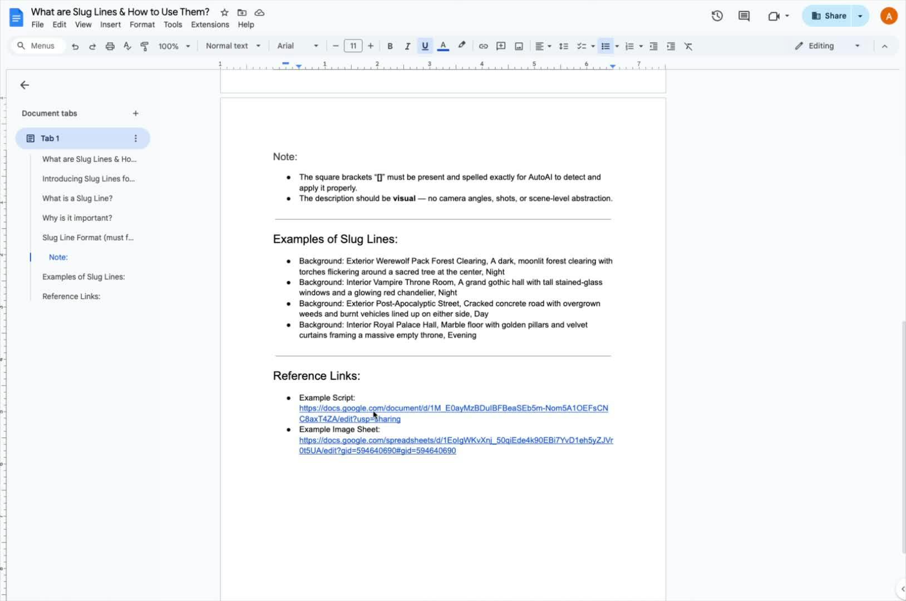
Task: Jump to 'Why is it important?' outline heading
Action: [77, 218]
